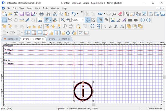Open the Window menu
166x111 pixels.
coord(55,8)
